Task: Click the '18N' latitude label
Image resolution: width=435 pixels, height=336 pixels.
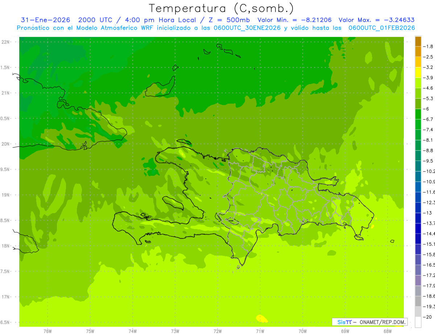Action: (x=6, y=246)
